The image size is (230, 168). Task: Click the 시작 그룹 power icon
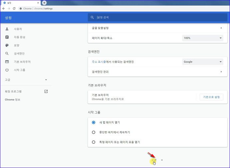(x=7, y=70)
